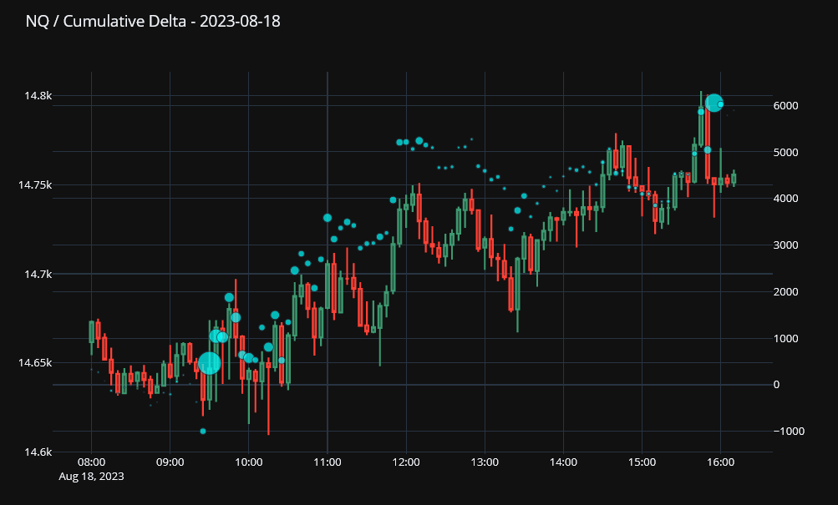Select the 10:00 time axis label
This screenshot has width=838, height=505.
click(248, 462)
